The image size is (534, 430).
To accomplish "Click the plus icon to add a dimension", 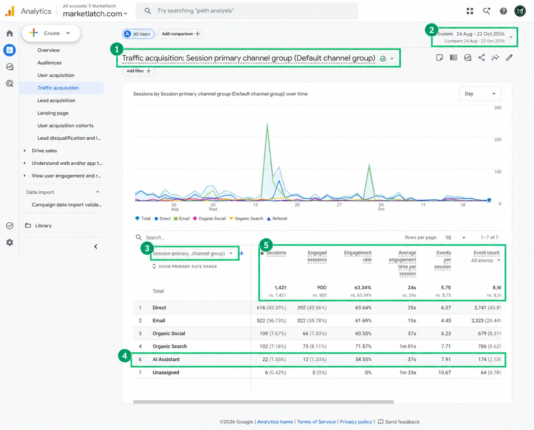I will point(242,253).
